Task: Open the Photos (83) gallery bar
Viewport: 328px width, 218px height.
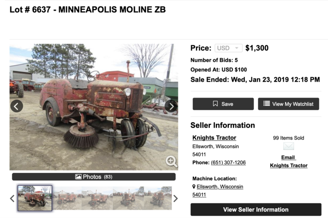Action: [94, 177]
